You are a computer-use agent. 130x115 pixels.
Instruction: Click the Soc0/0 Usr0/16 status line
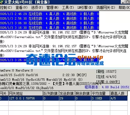26,75
